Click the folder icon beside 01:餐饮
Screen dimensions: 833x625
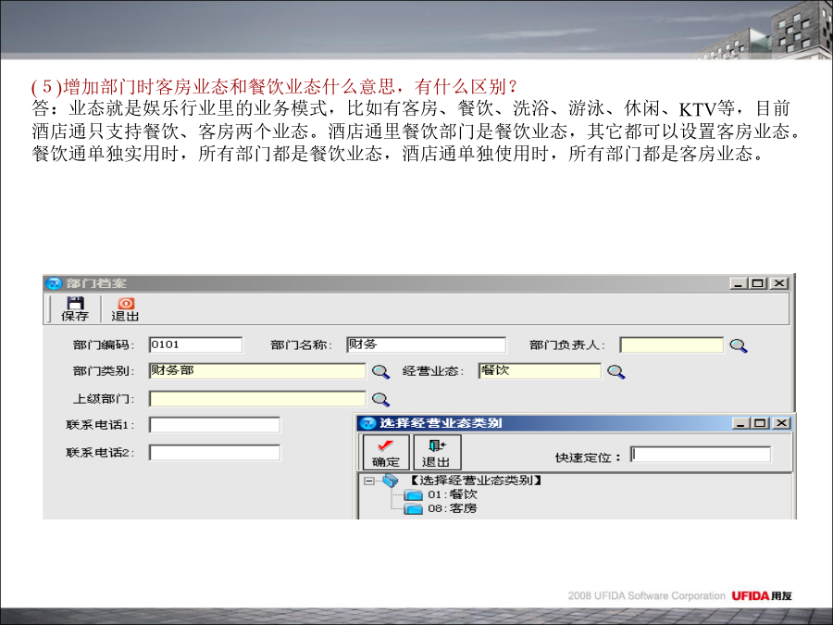pyautogui.click(x=413, y=494)
